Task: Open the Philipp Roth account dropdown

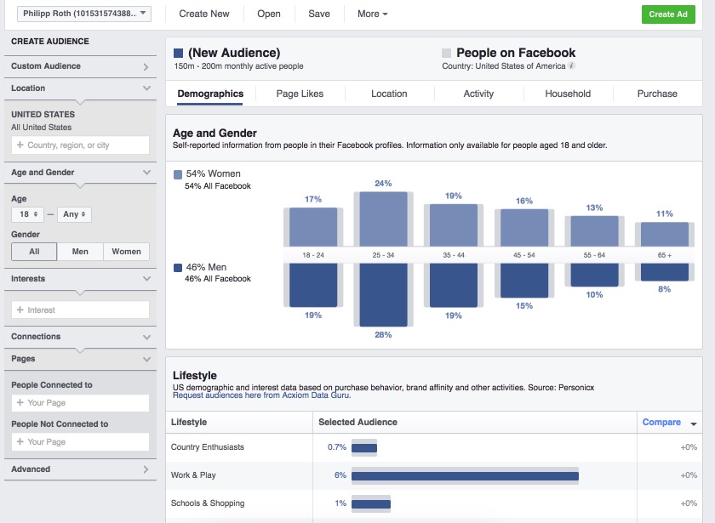Action: 84,14
